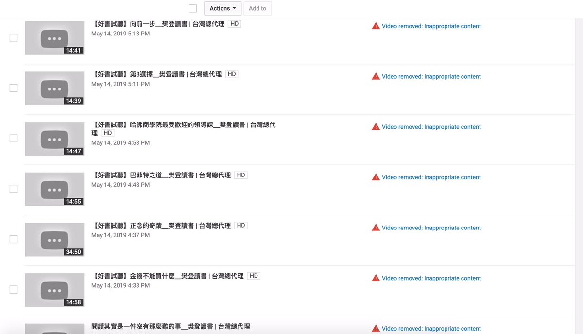Open Video removed notice for 向前一步
Image resolution: width=583 pixels, height=334 pixels.
point(431,26)
